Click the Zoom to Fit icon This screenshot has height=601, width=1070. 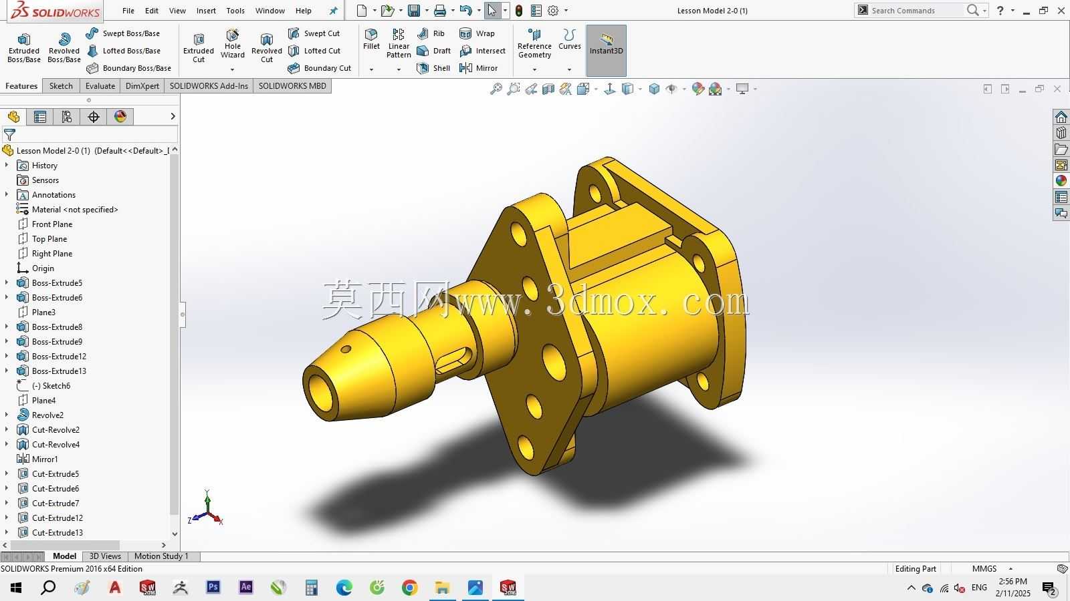click(x=496, y=89)
